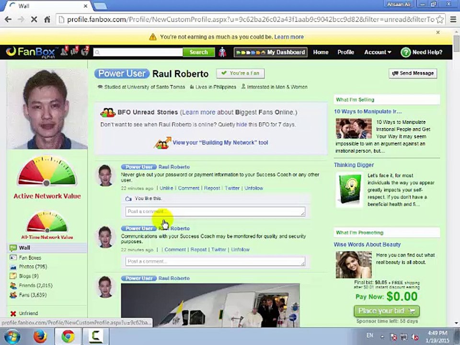Click the Fan Boxes sidebar icon
The height and width of the screenshot is (345, 460).
click(x=13, y=258)
